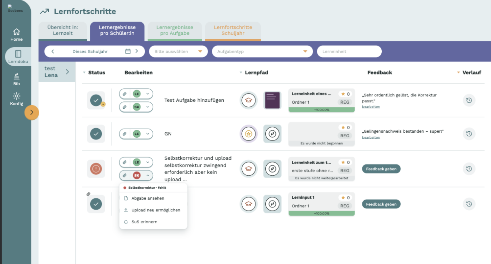Click bearbeiten under the Sehr ordentlich gelöst feedback
Screen dimensions: 491x264
(371, 107)
